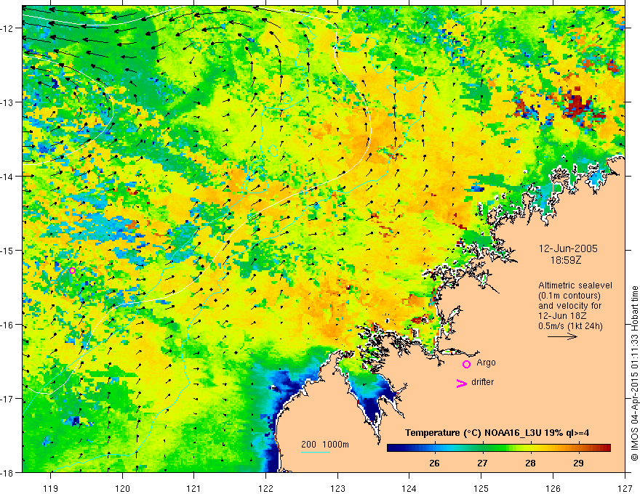This screenshot has width=640, height=494.
Task: Click the 0.5m/s velocity reference arrow
Action: 562,336
